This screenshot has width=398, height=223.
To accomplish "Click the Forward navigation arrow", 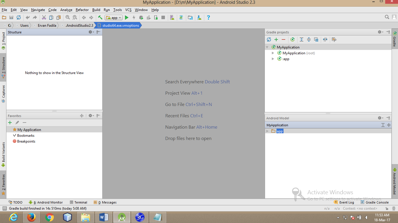I will click(91, 17).
